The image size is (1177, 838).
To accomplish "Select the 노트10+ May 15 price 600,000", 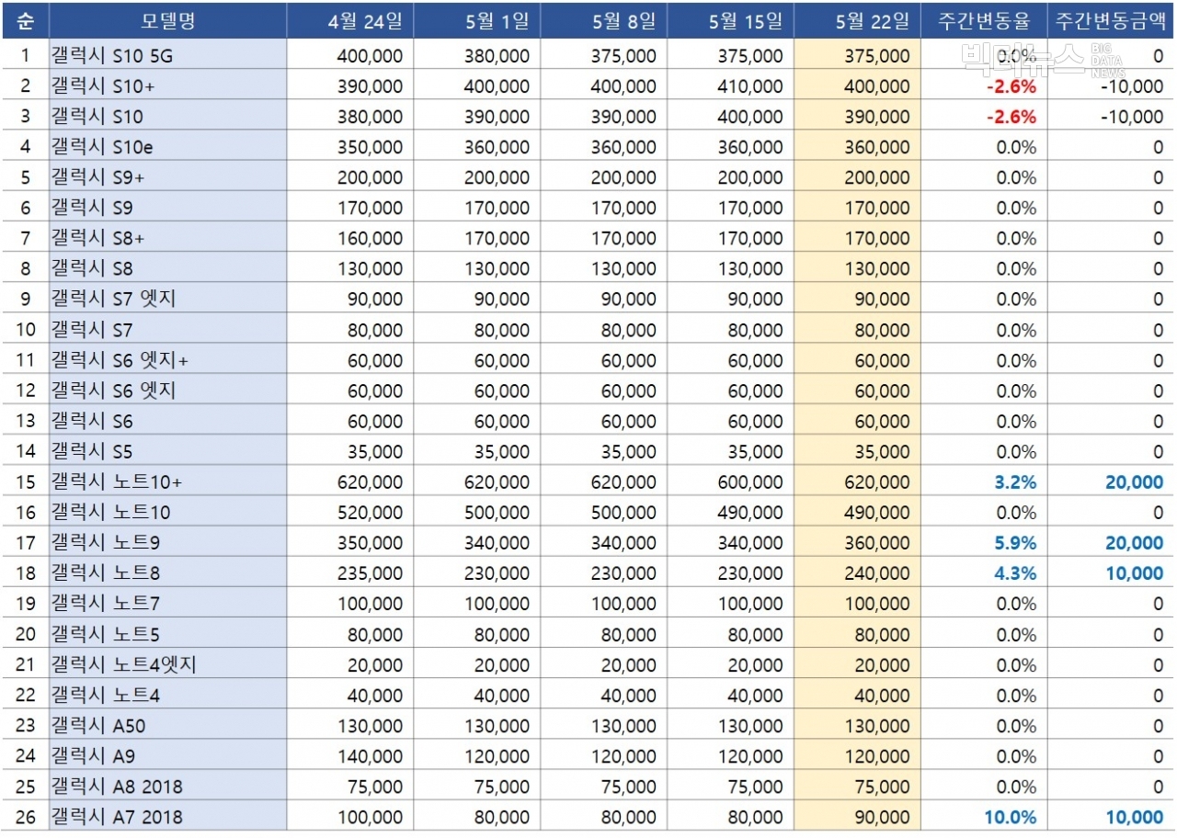I will 750,481.
